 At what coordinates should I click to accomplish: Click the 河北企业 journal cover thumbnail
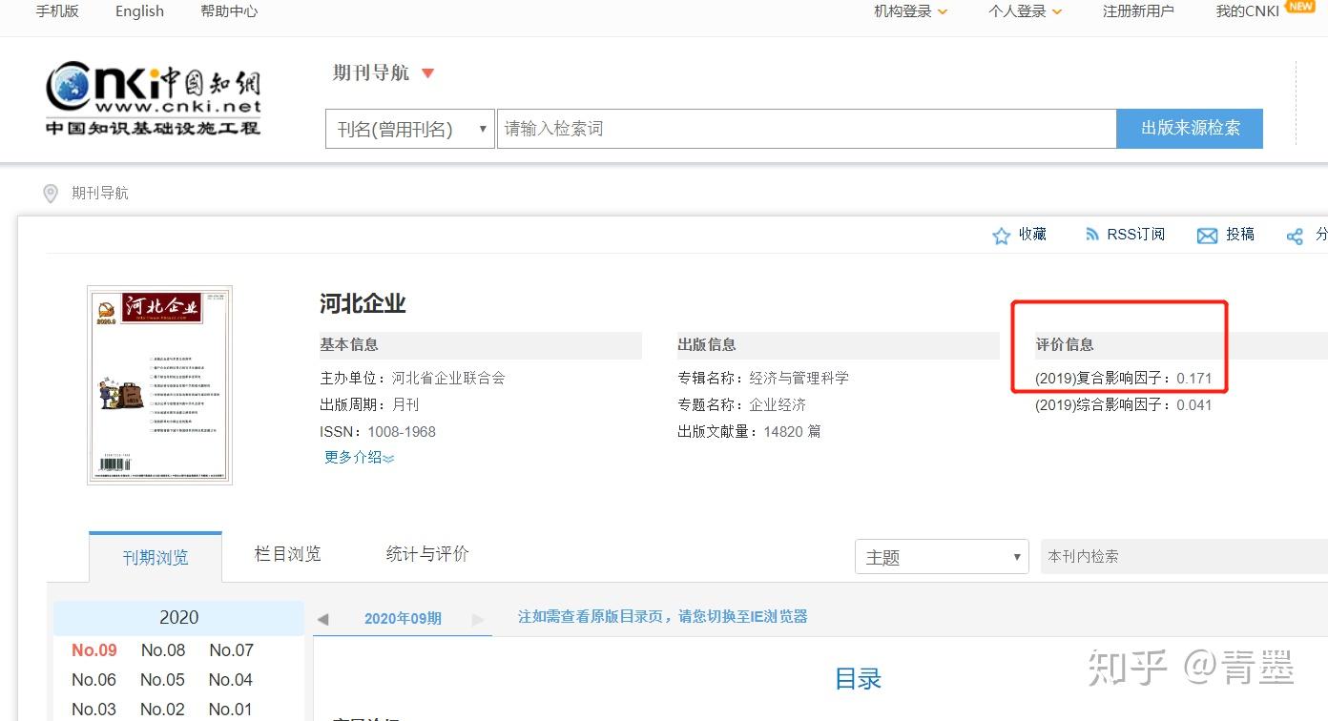pyautogui.click(x=159, y=385)
